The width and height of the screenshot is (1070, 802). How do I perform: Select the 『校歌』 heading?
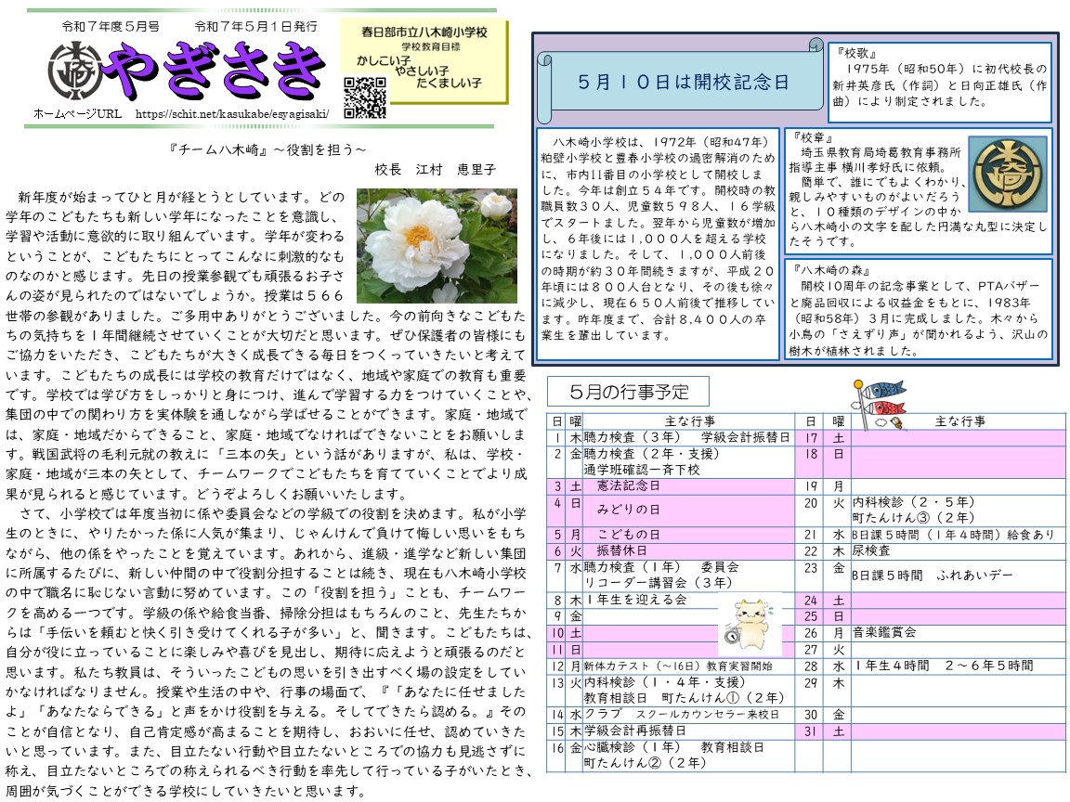[856, 53]
